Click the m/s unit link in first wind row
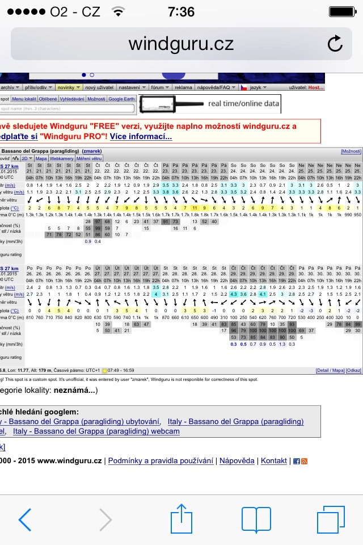 (10, 185)
